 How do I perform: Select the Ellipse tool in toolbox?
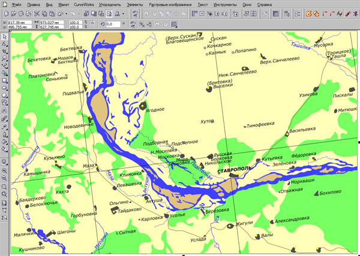pos(5,88)
